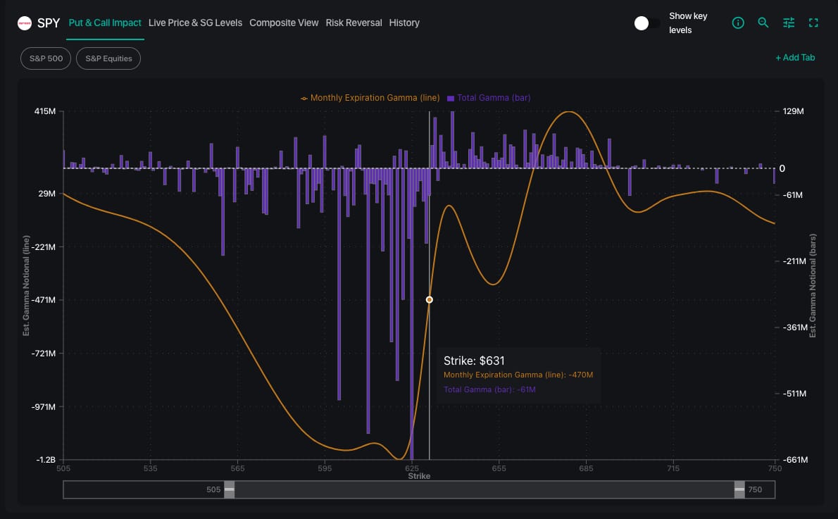Select the S&P 500 pill button
The image size is (838, 519).
click(x=46, y=58)
